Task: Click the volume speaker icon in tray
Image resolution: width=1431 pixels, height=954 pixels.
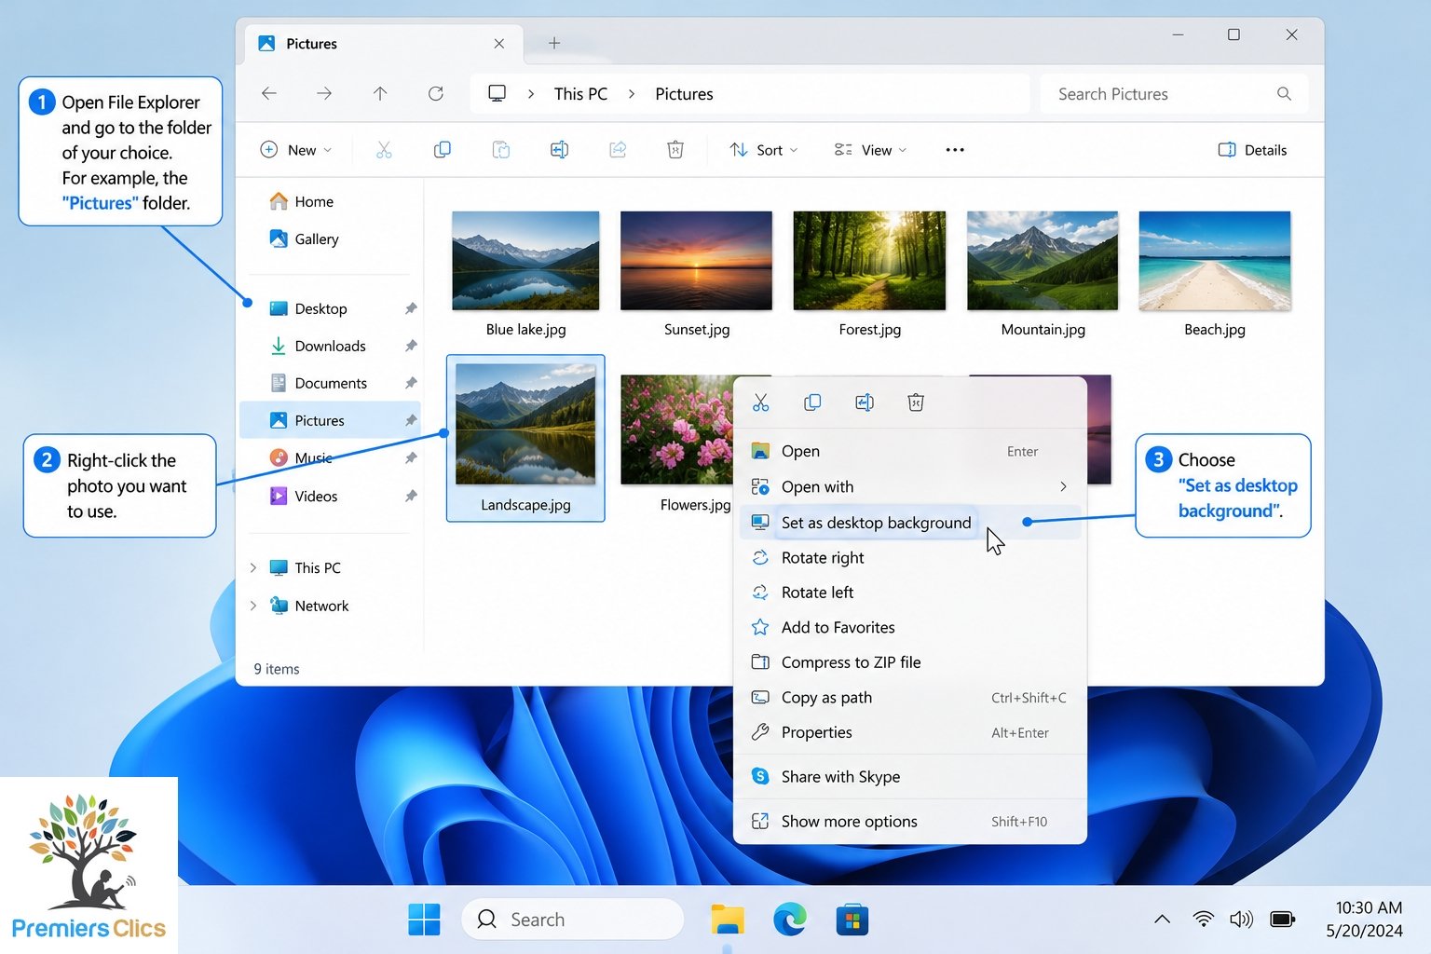Action: (x=1241, y=920)
